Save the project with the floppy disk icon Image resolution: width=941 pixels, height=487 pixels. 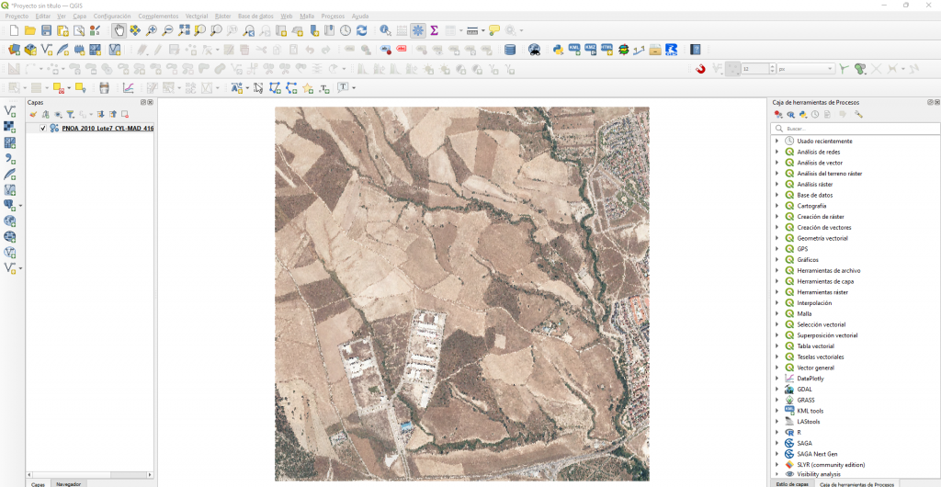click(x=46, y=30)
